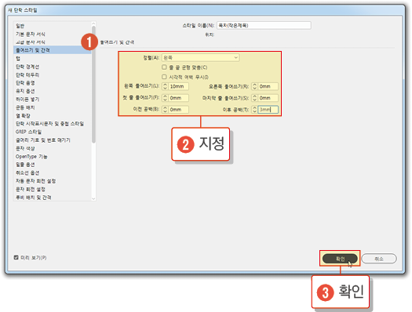Cancel with the 취소 button

tap(379, 259)
